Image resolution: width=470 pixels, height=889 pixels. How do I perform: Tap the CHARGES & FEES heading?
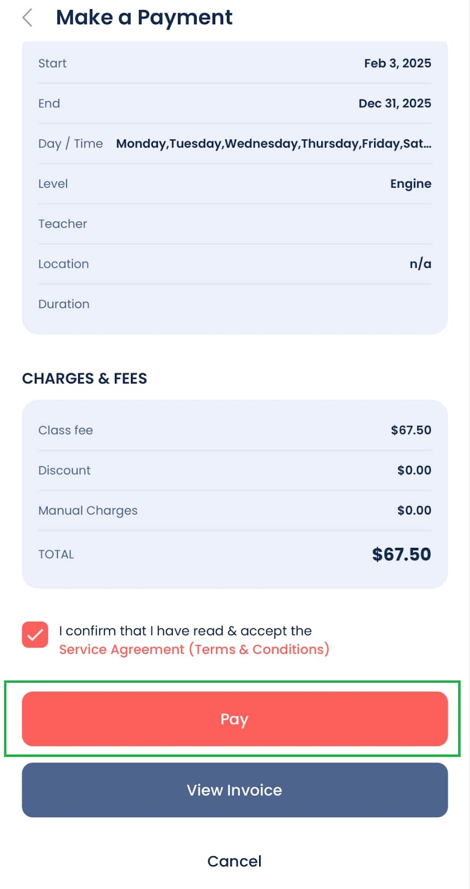point(84,378)
